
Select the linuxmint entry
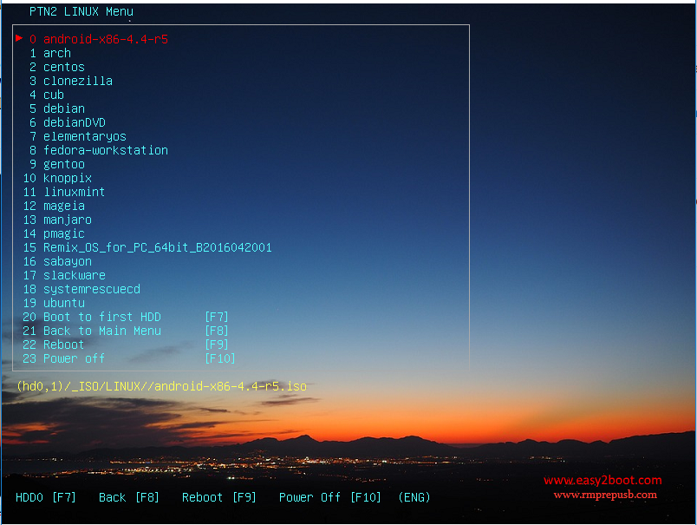[64, 192]
